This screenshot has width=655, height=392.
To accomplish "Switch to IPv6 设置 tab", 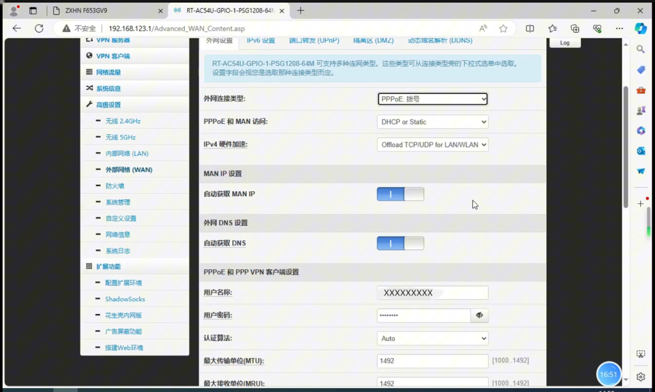I will [x=261, y=41].
